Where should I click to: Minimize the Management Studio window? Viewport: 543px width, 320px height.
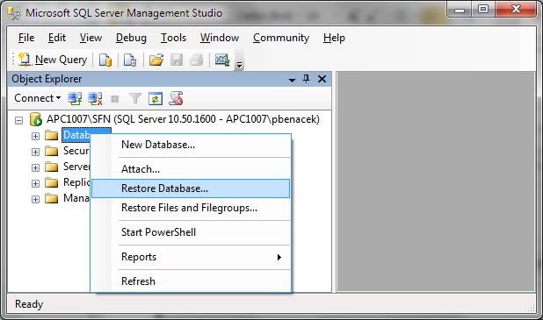coord(460,9)
